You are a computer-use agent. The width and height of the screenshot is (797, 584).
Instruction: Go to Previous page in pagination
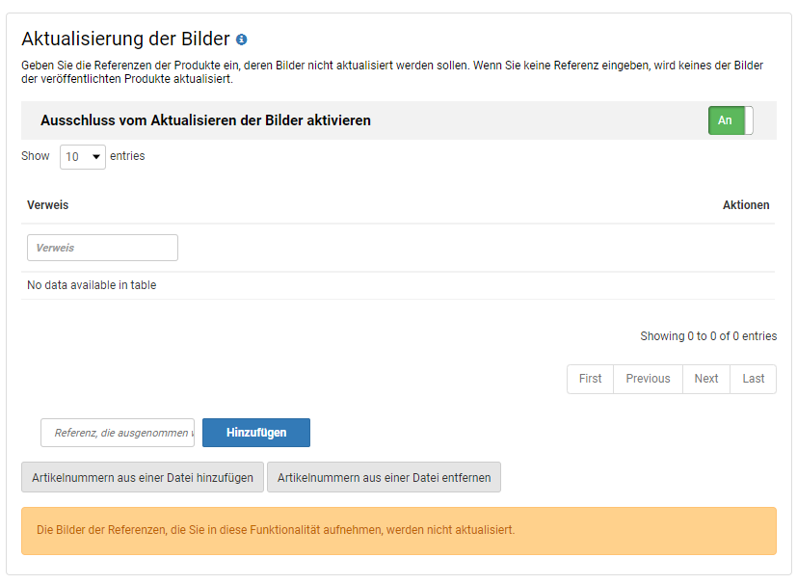(x=648, y=379)
